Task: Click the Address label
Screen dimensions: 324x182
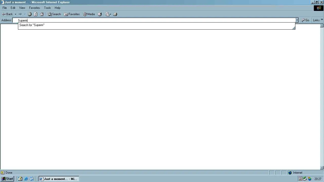Action: [6, 20]
